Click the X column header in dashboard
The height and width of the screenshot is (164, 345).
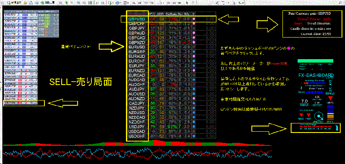pyautogui.click(x=194, y=14)
